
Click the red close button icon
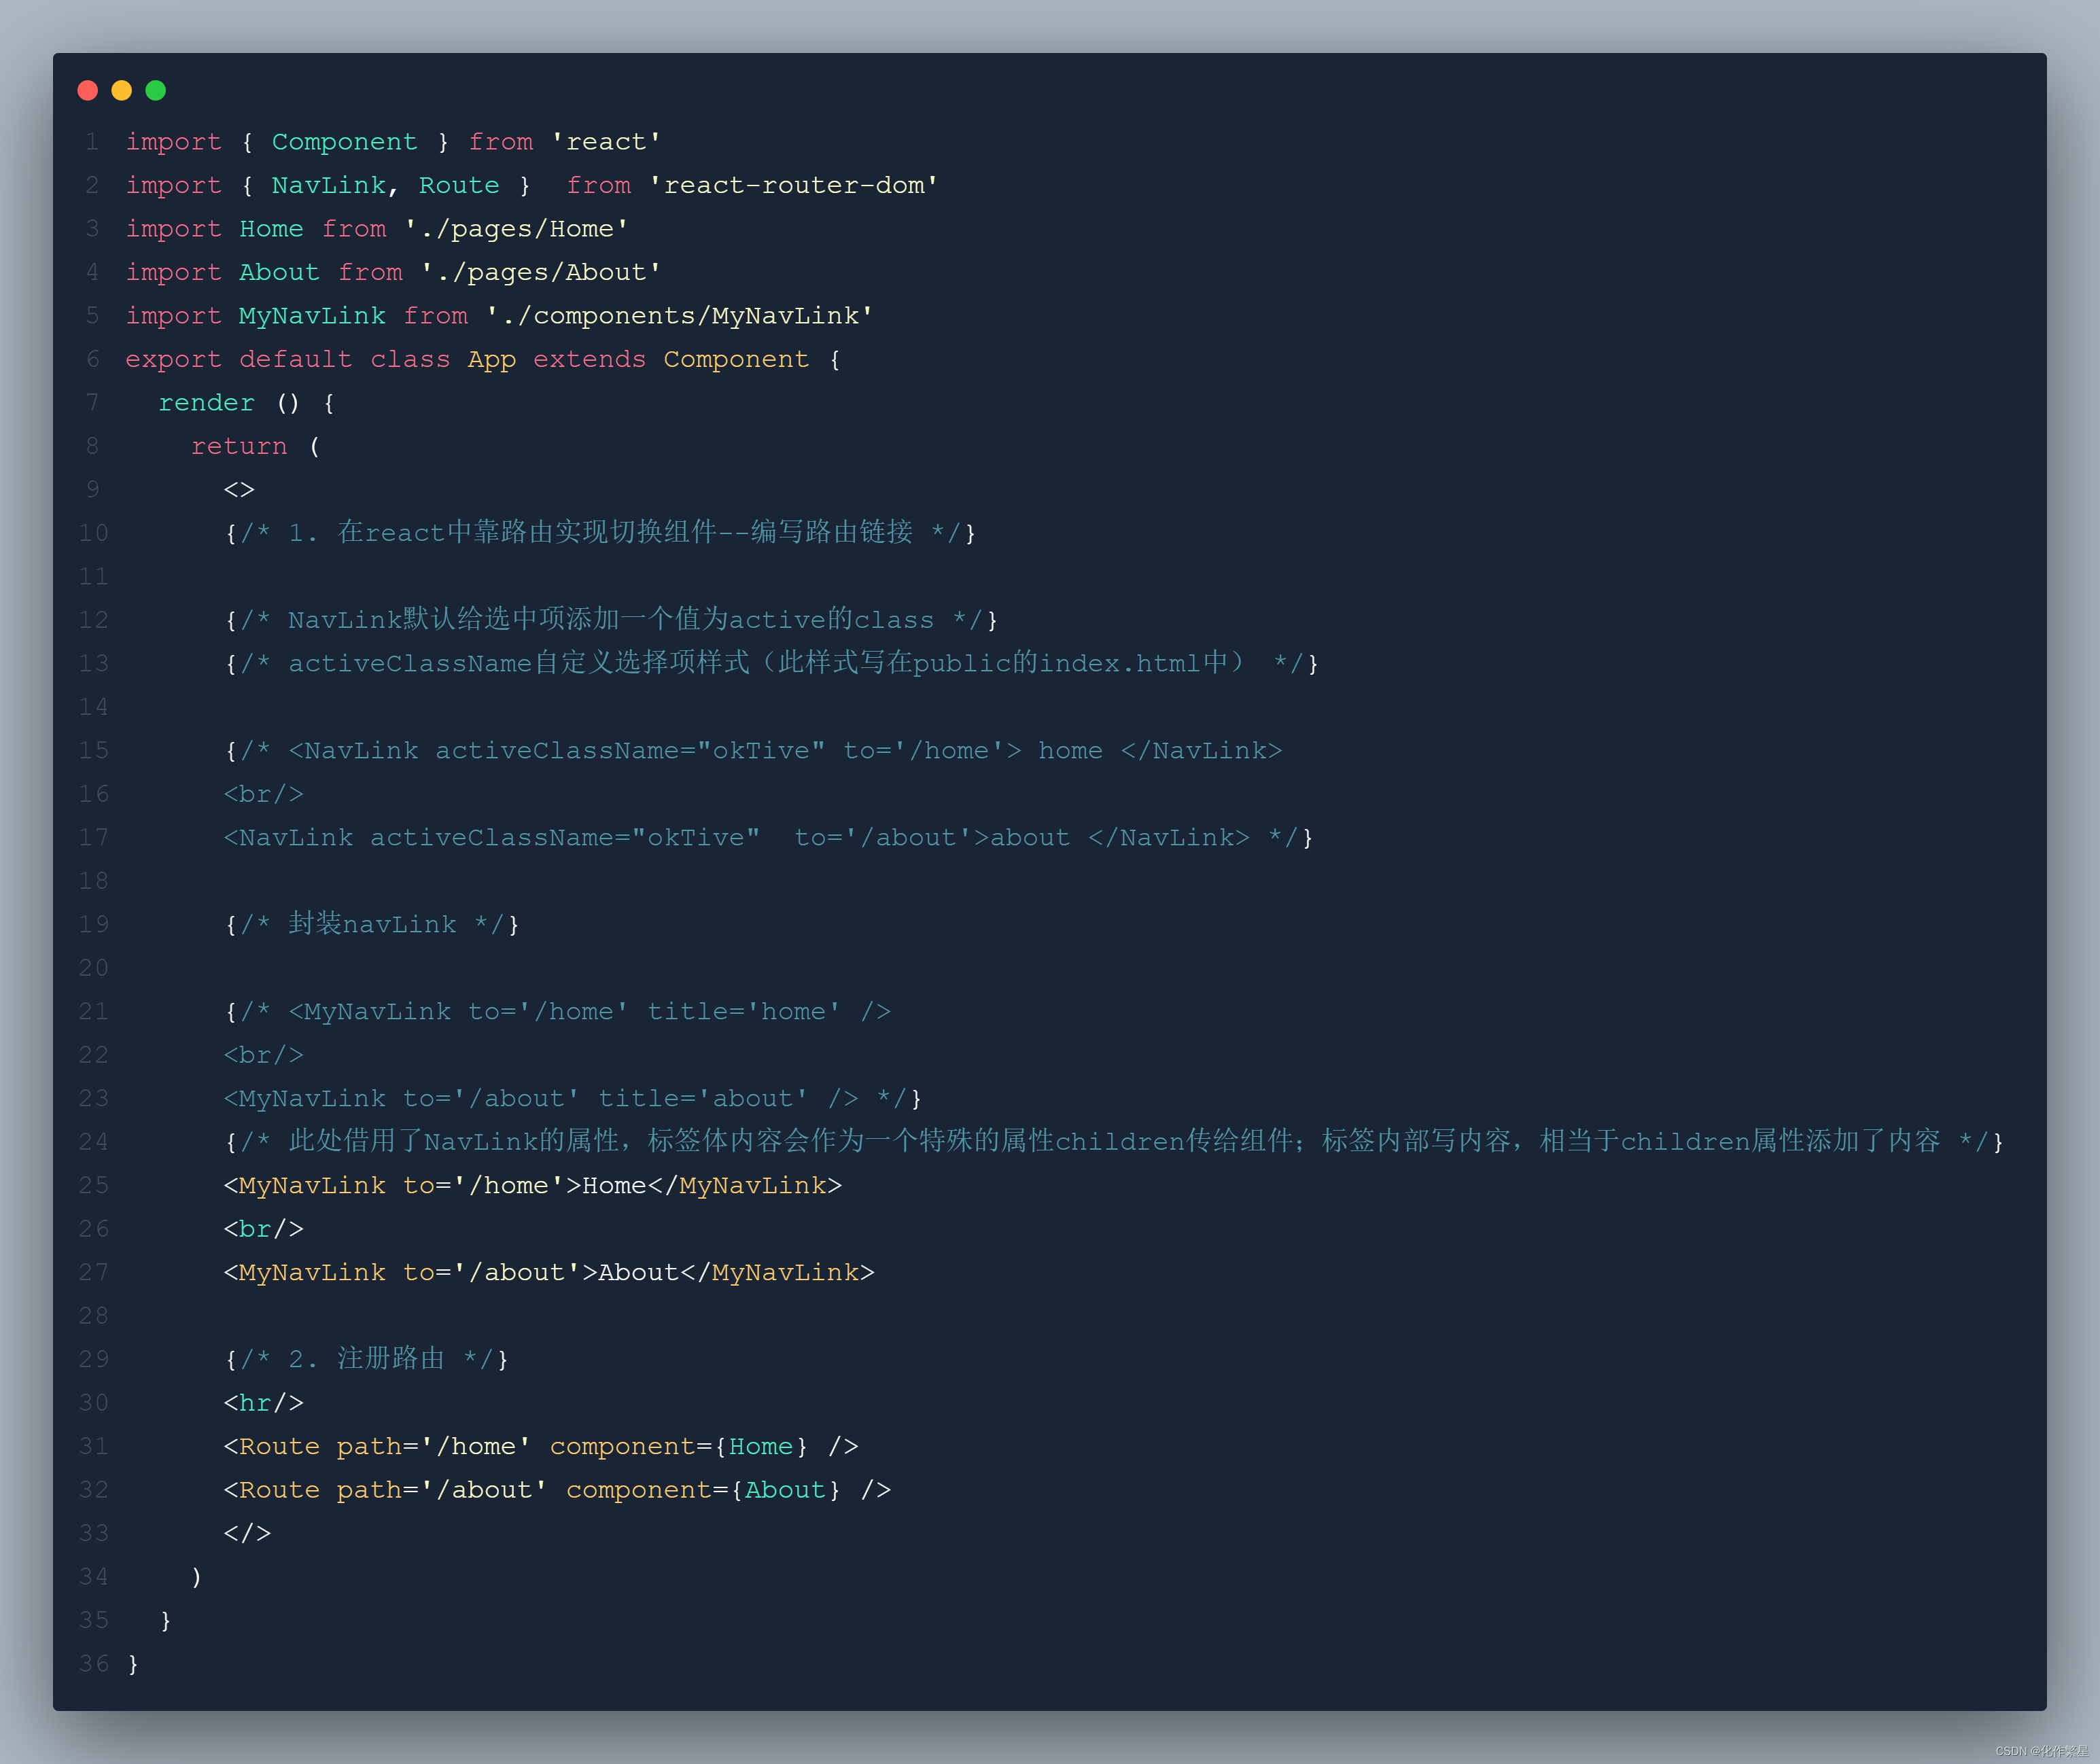point(89,88)
